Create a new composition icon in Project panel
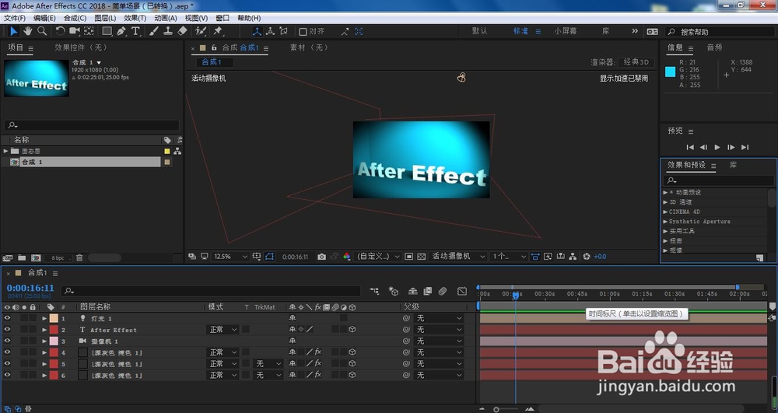This screenshot has width=778, height=413. click(37, 257)
